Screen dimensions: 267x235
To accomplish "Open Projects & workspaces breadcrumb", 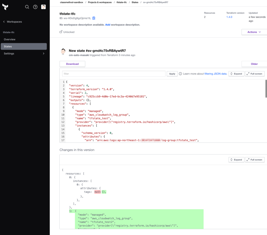I will (100, 2).
